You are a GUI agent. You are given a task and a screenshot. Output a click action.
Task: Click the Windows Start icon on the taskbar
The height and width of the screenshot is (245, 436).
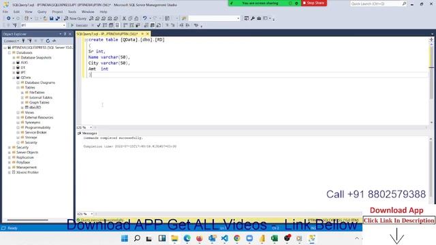click(x=125, y=238)
